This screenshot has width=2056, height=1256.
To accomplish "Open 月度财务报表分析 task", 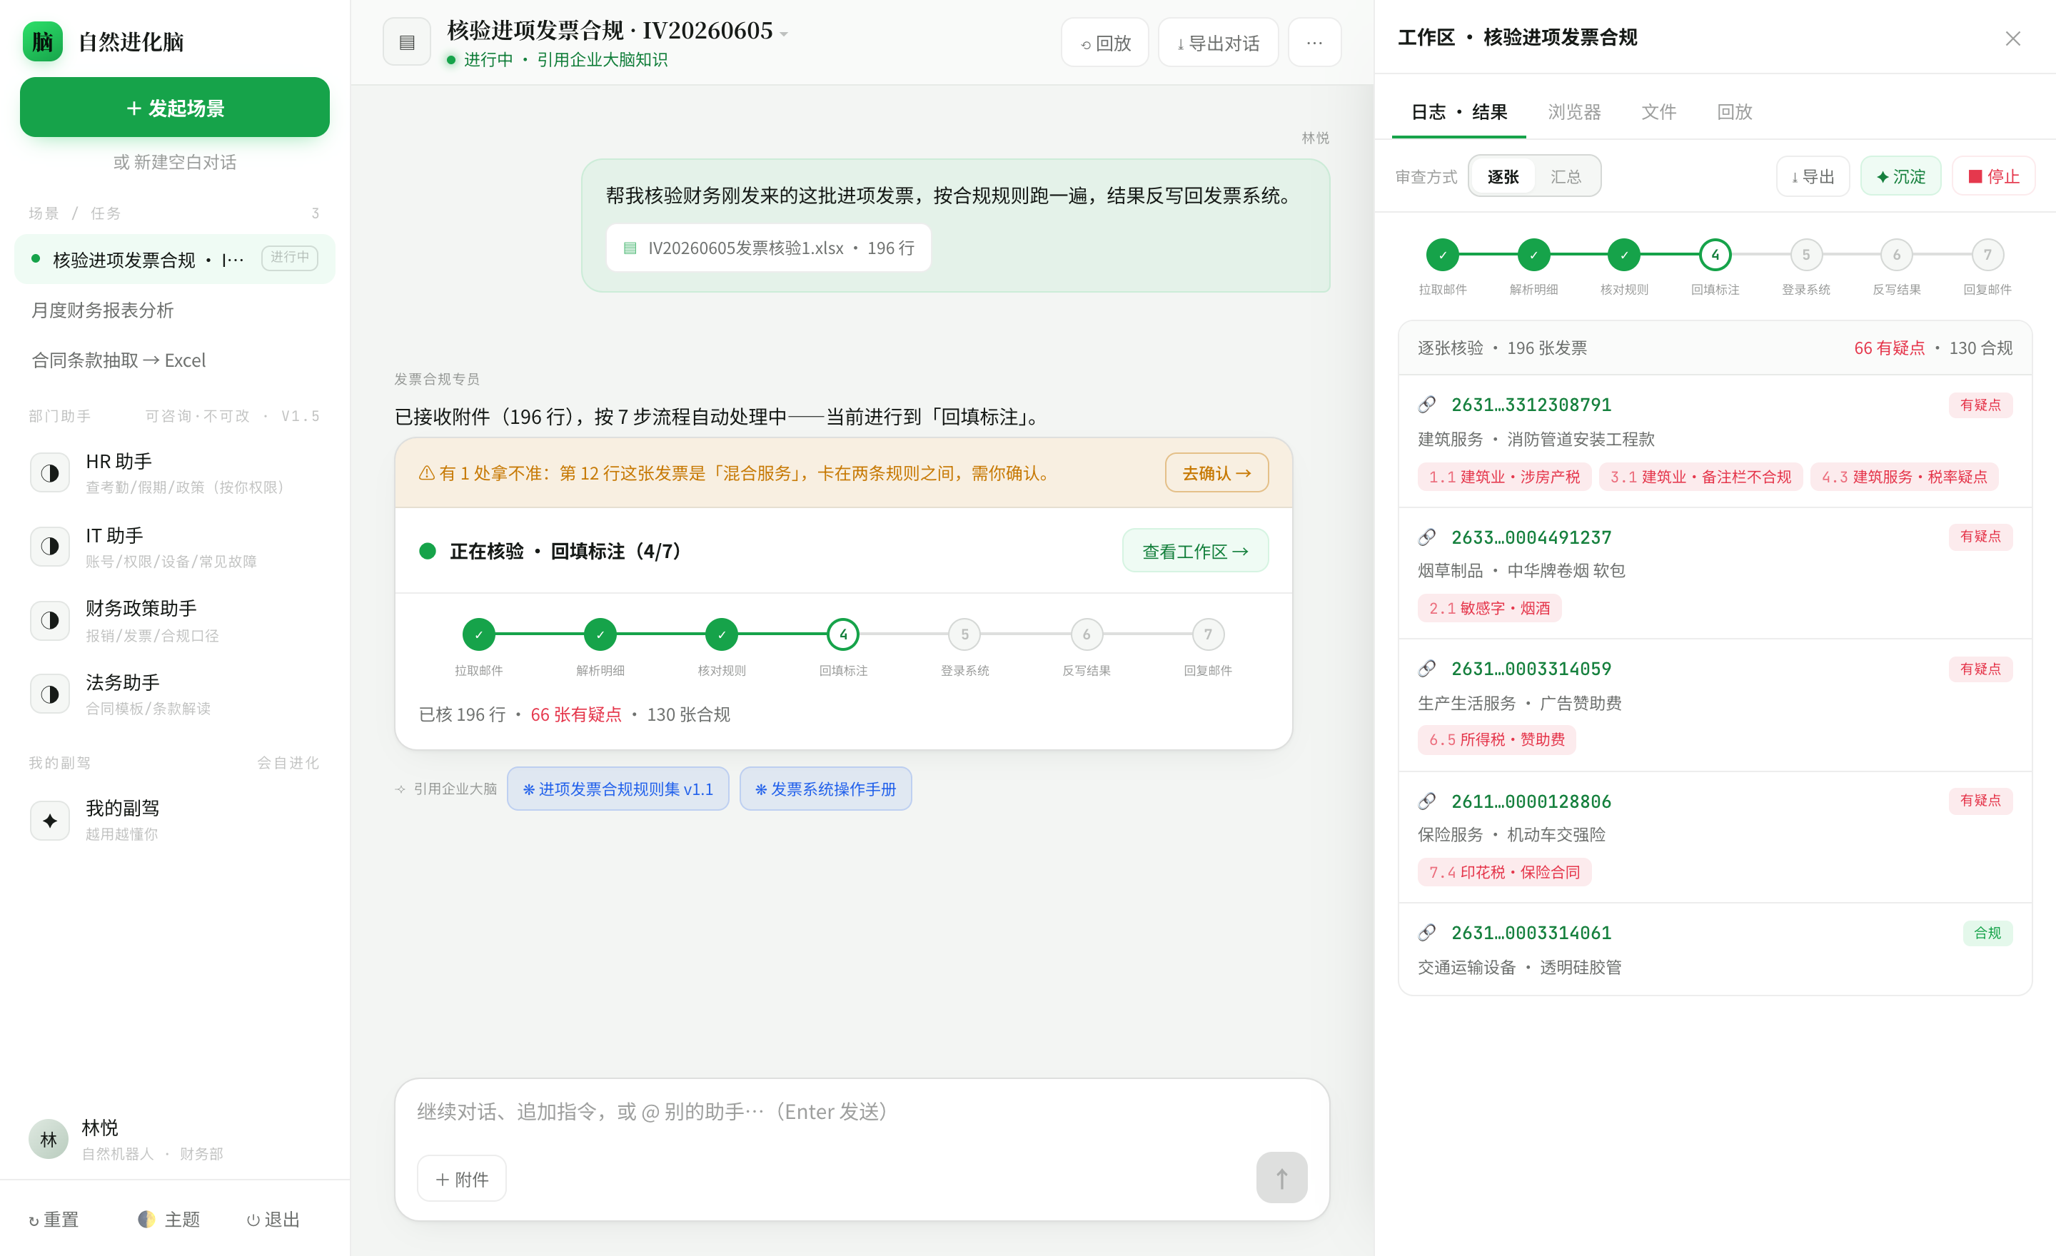I will [x=174, y=310].
